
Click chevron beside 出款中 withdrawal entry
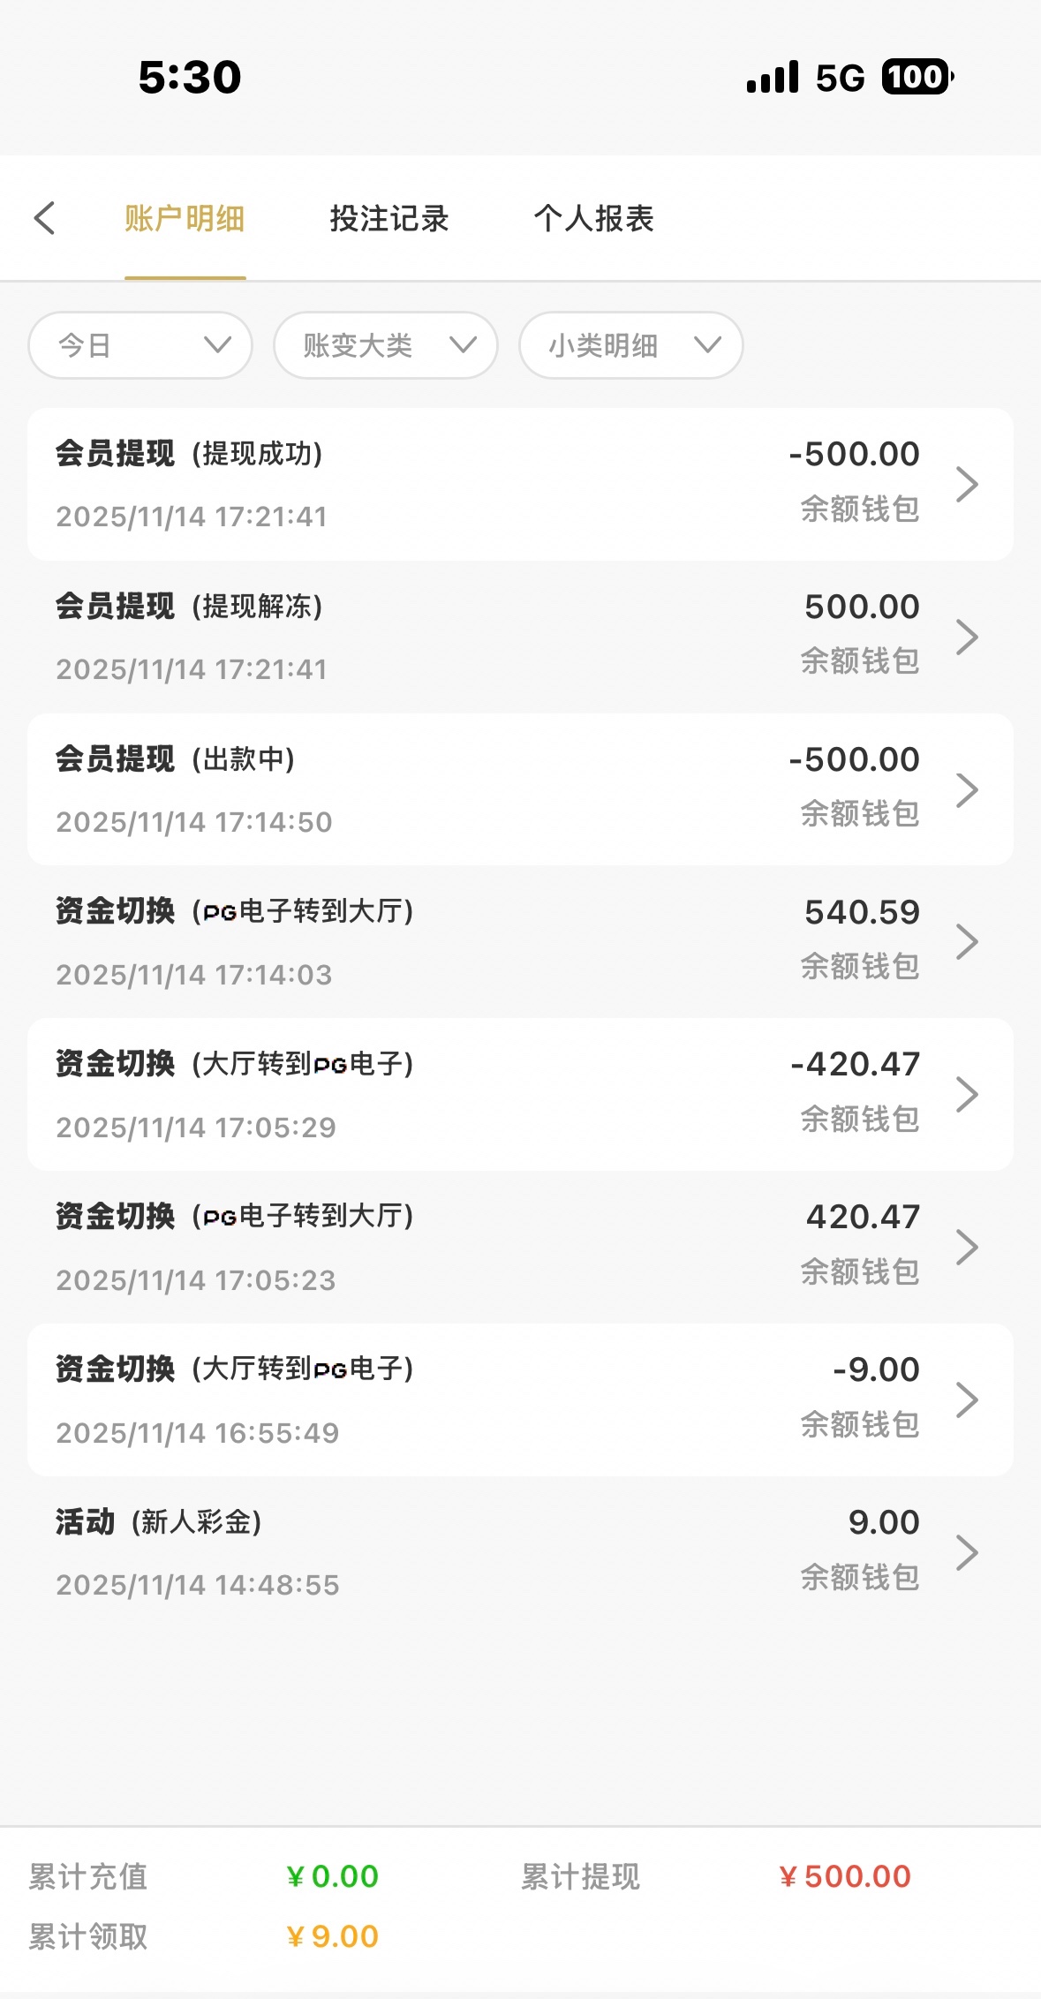(967, 789)
